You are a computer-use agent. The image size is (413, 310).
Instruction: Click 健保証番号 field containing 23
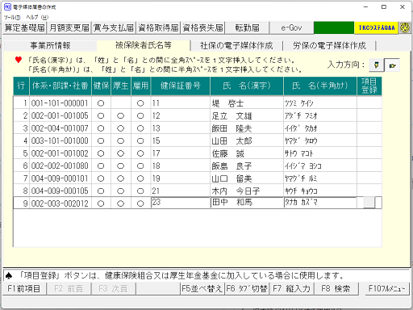(181, 203)
